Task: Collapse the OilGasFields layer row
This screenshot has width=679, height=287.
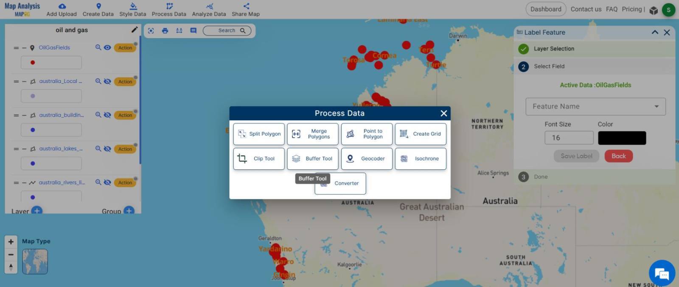Action: 24,48
